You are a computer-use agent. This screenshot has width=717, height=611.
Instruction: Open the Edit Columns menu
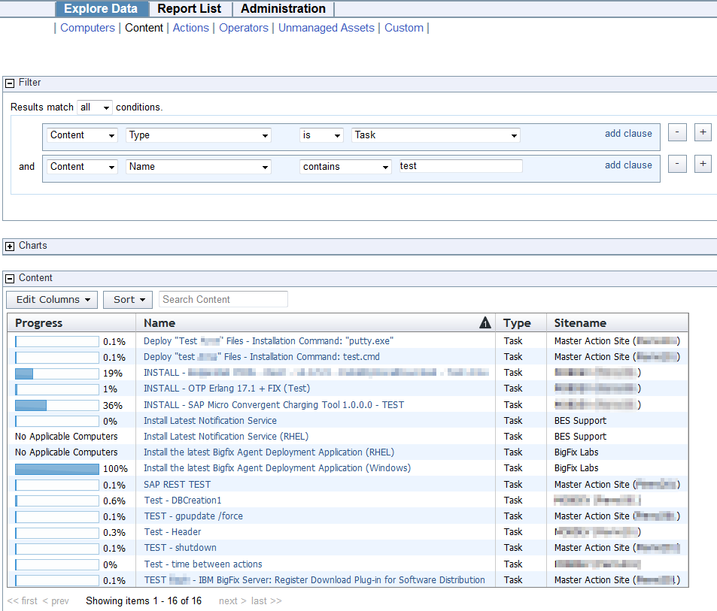[x=51, y=299]
